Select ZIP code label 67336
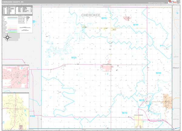 [32, 116]
